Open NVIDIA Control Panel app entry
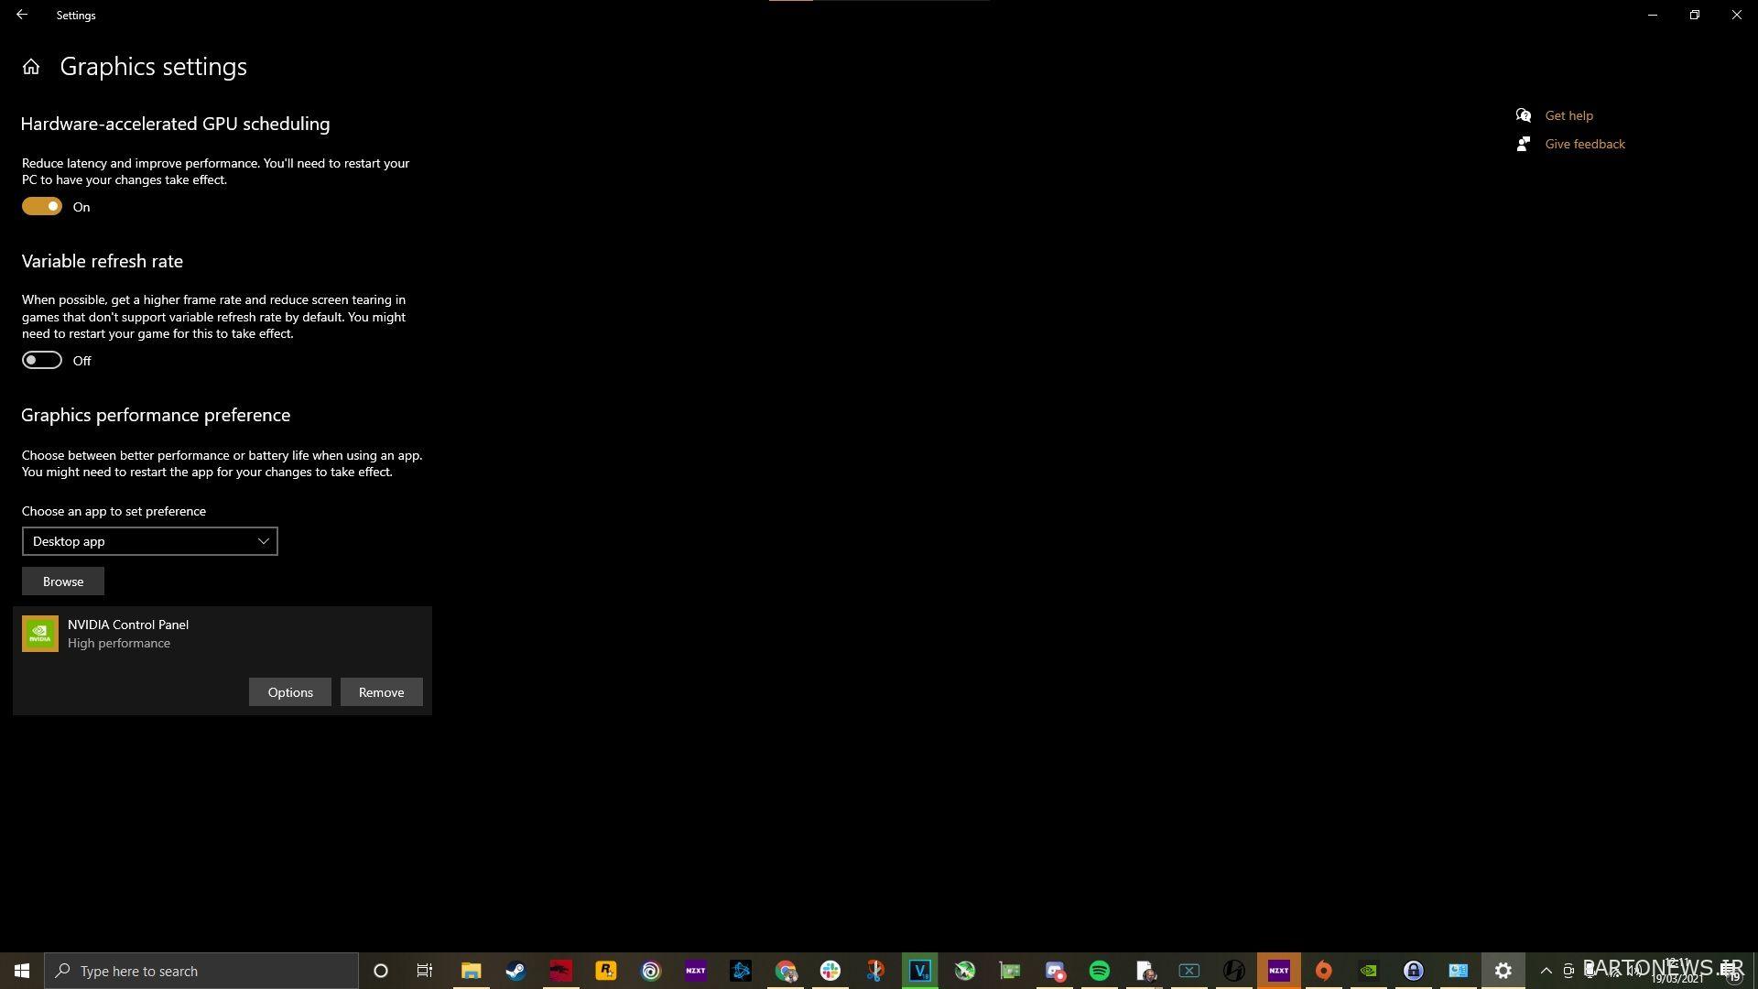1758x989 pixels. tap(222, 634)
